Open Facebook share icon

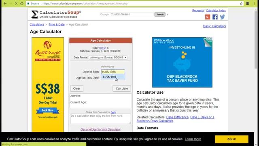(215, 17)
